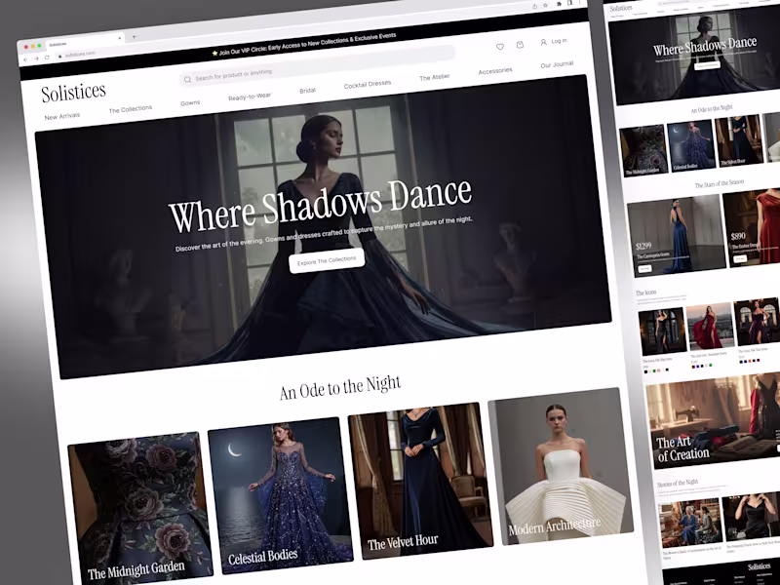Click the Join Our VIP Circle banner
This screenshot has height=585, width=780.
coord(304,44)
